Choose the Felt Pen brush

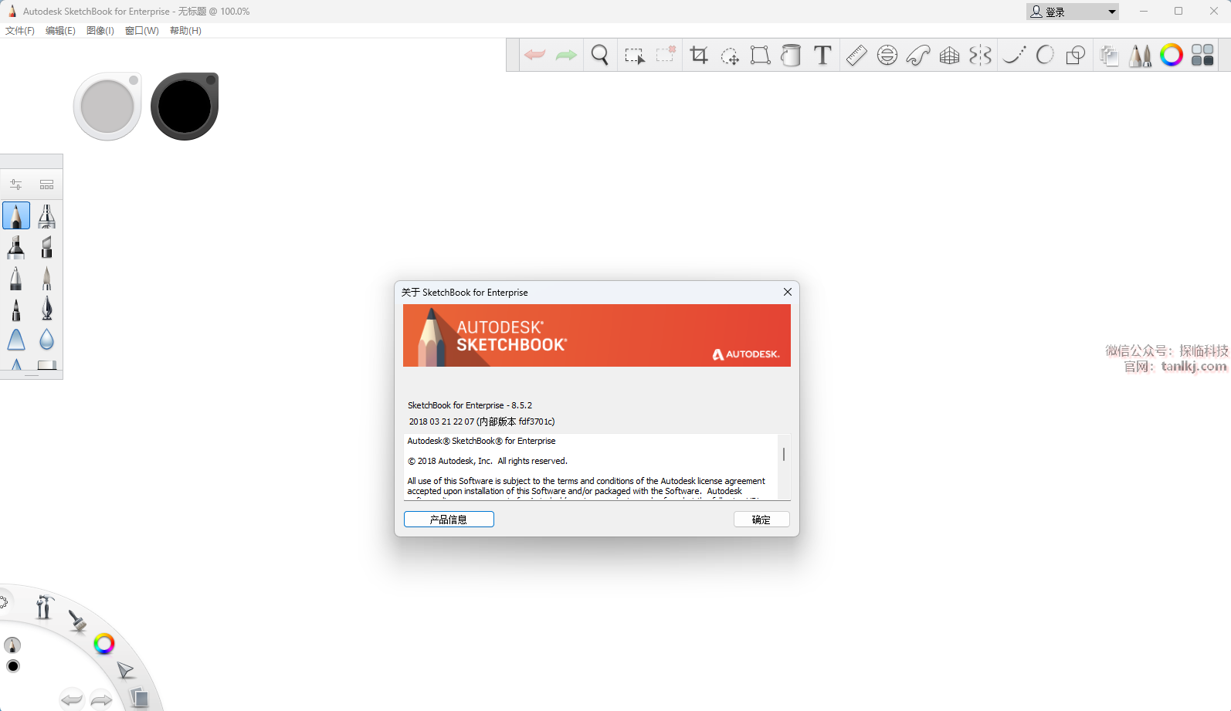(16, 309)
